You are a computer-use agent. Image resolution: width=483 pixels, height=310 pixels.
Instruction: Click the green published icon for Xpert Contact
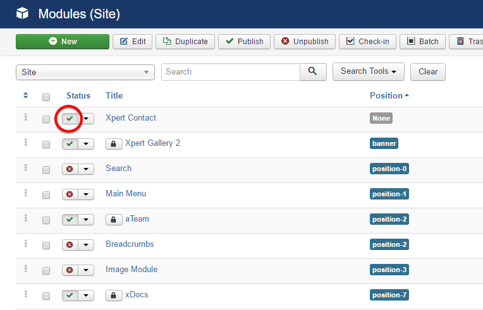70,119
